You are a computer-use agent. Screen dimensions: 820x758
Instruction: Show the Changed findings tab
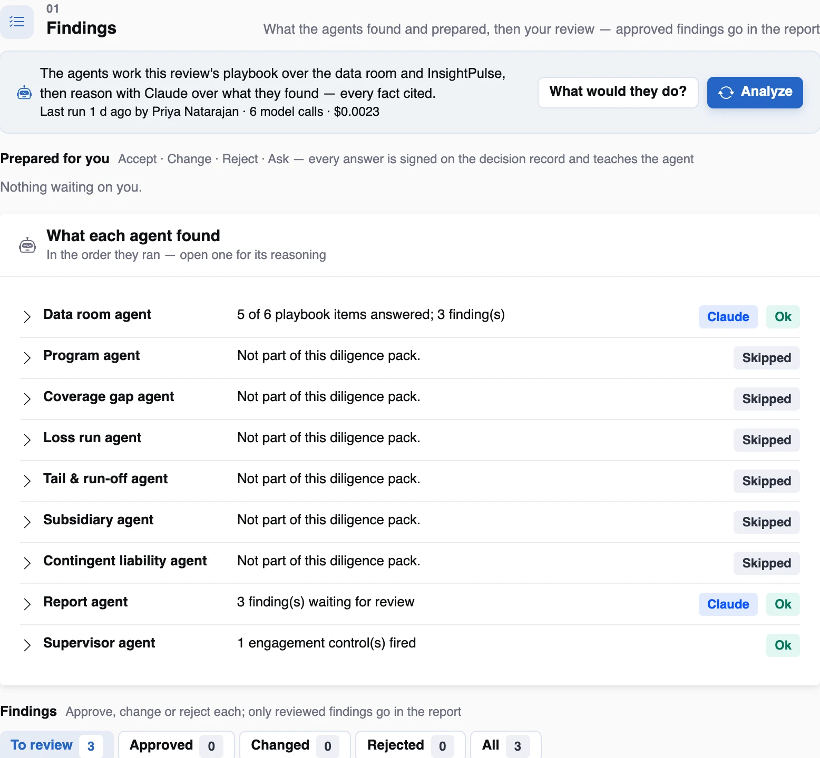295,745
